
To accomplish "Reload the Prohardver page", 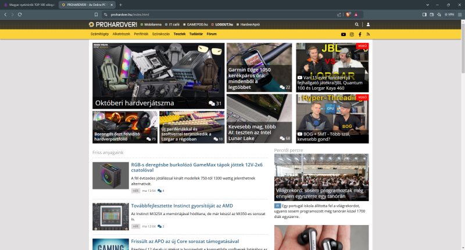I will [20, 15].
